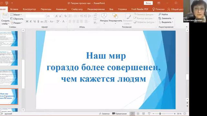Click Найти to search the presentation

163,14
